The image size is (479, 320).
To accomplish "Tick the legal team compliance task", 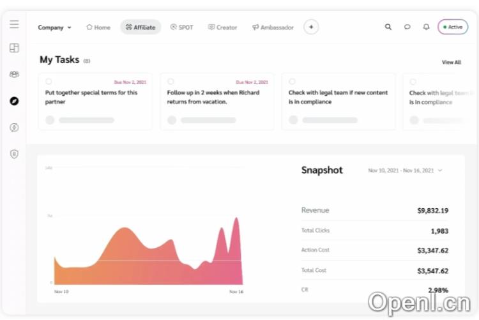I will pyautogui.click(x=292, y=81).
